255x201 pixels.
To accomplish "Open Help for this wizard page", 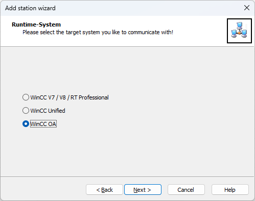I will (230, 190).
